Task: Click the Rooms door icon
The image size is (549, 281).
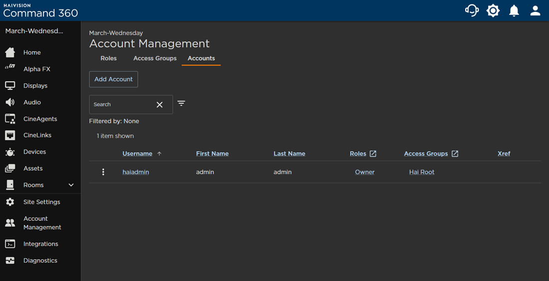Action: click(x=10, y=185)
